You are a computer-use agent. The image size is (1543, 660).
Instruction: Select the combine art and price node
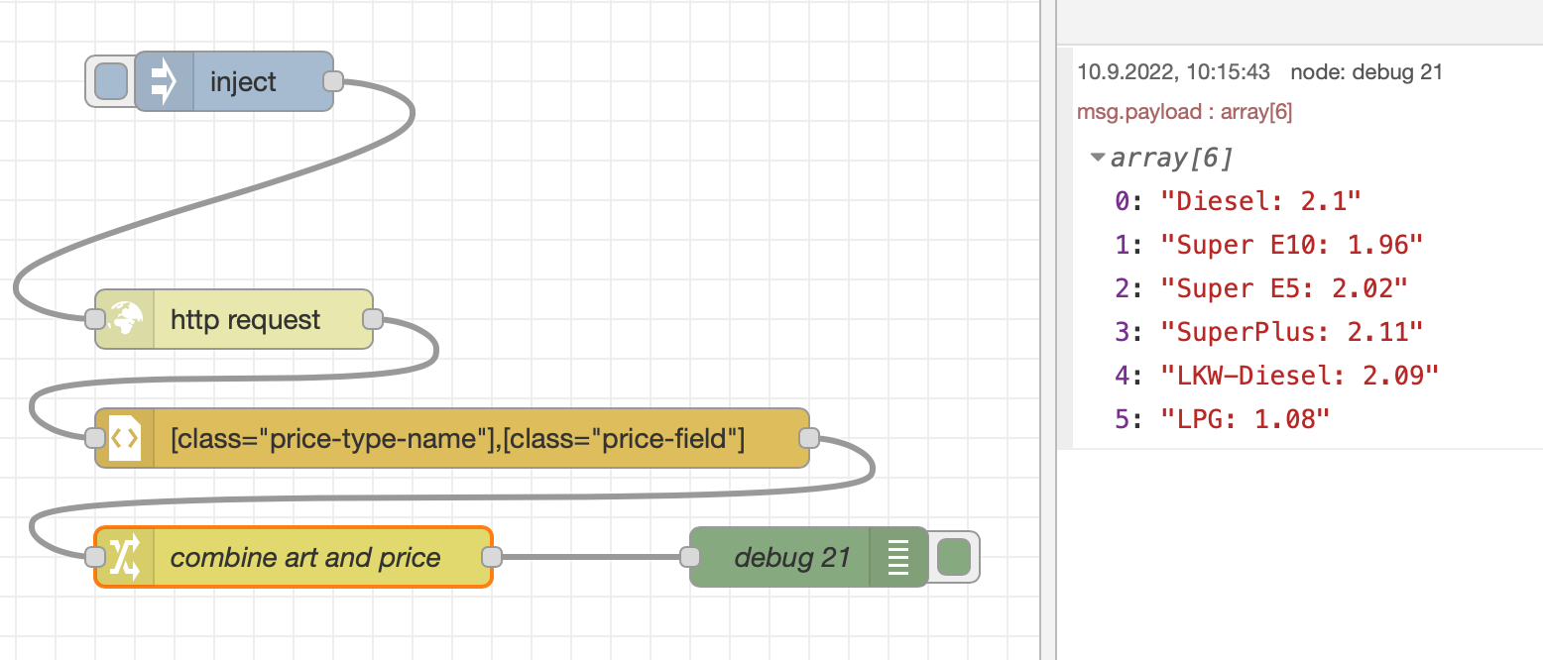(294, 557)
